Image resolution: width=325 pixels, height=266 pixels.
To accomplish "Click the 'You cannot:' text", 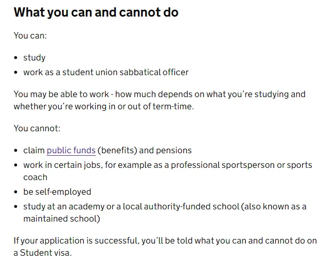I will coord(37,128).
